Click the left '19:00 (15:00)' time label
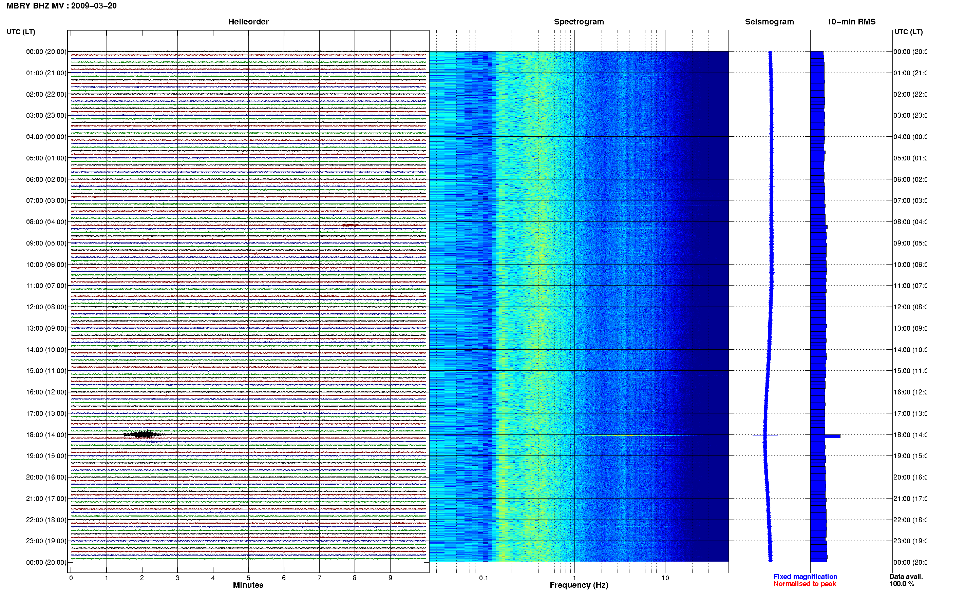 pos(46,456)
